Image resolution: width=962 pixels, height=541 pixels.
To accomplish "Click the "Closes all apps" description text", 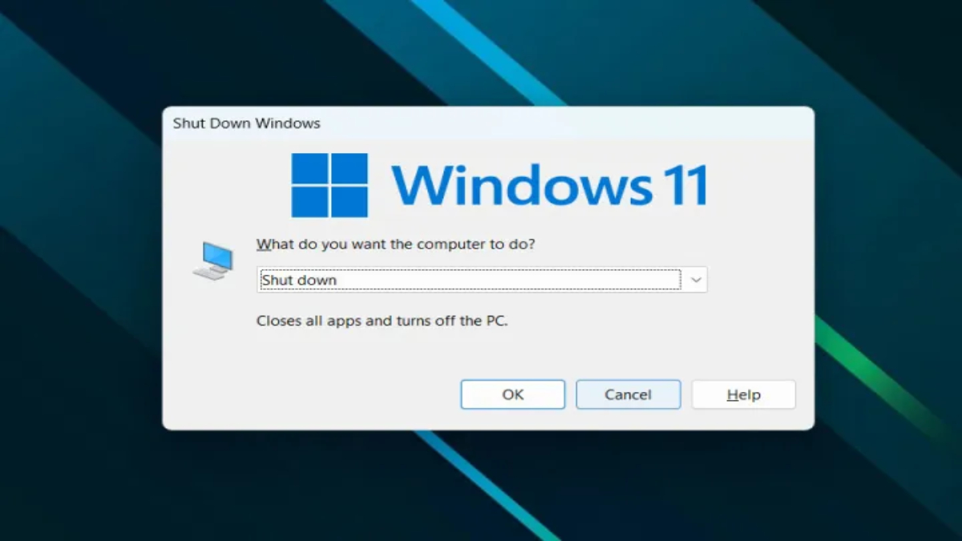I will (x=382, y=321).
